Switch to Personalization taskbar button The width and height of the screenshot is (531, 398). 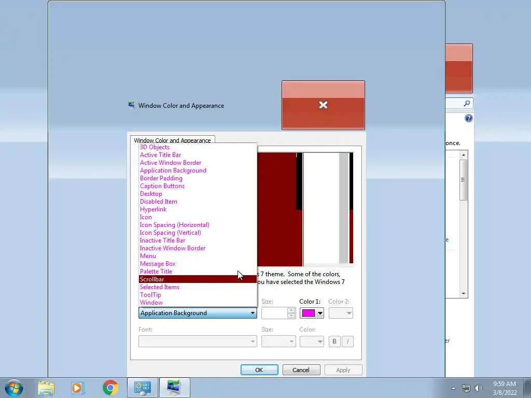(174, 388)
